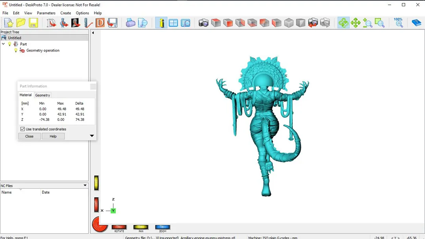Click the camera Previous View icon with red arrow
Image resolution: width=425 pixels, height=239 pixels.
(313, 23)
